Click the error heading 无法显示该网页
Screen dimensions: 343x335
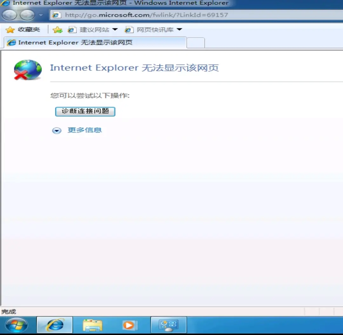tap(180, 68)
